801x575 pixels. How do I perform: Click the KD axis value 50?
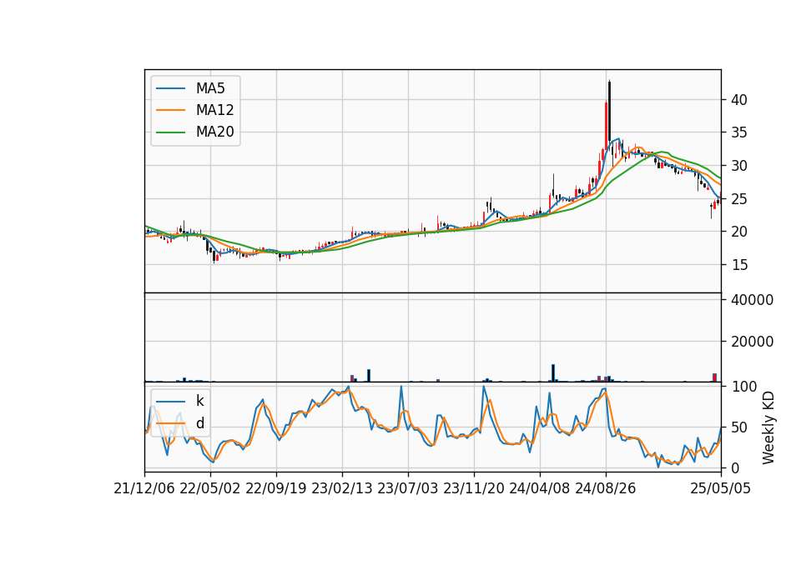pos(738,427)
